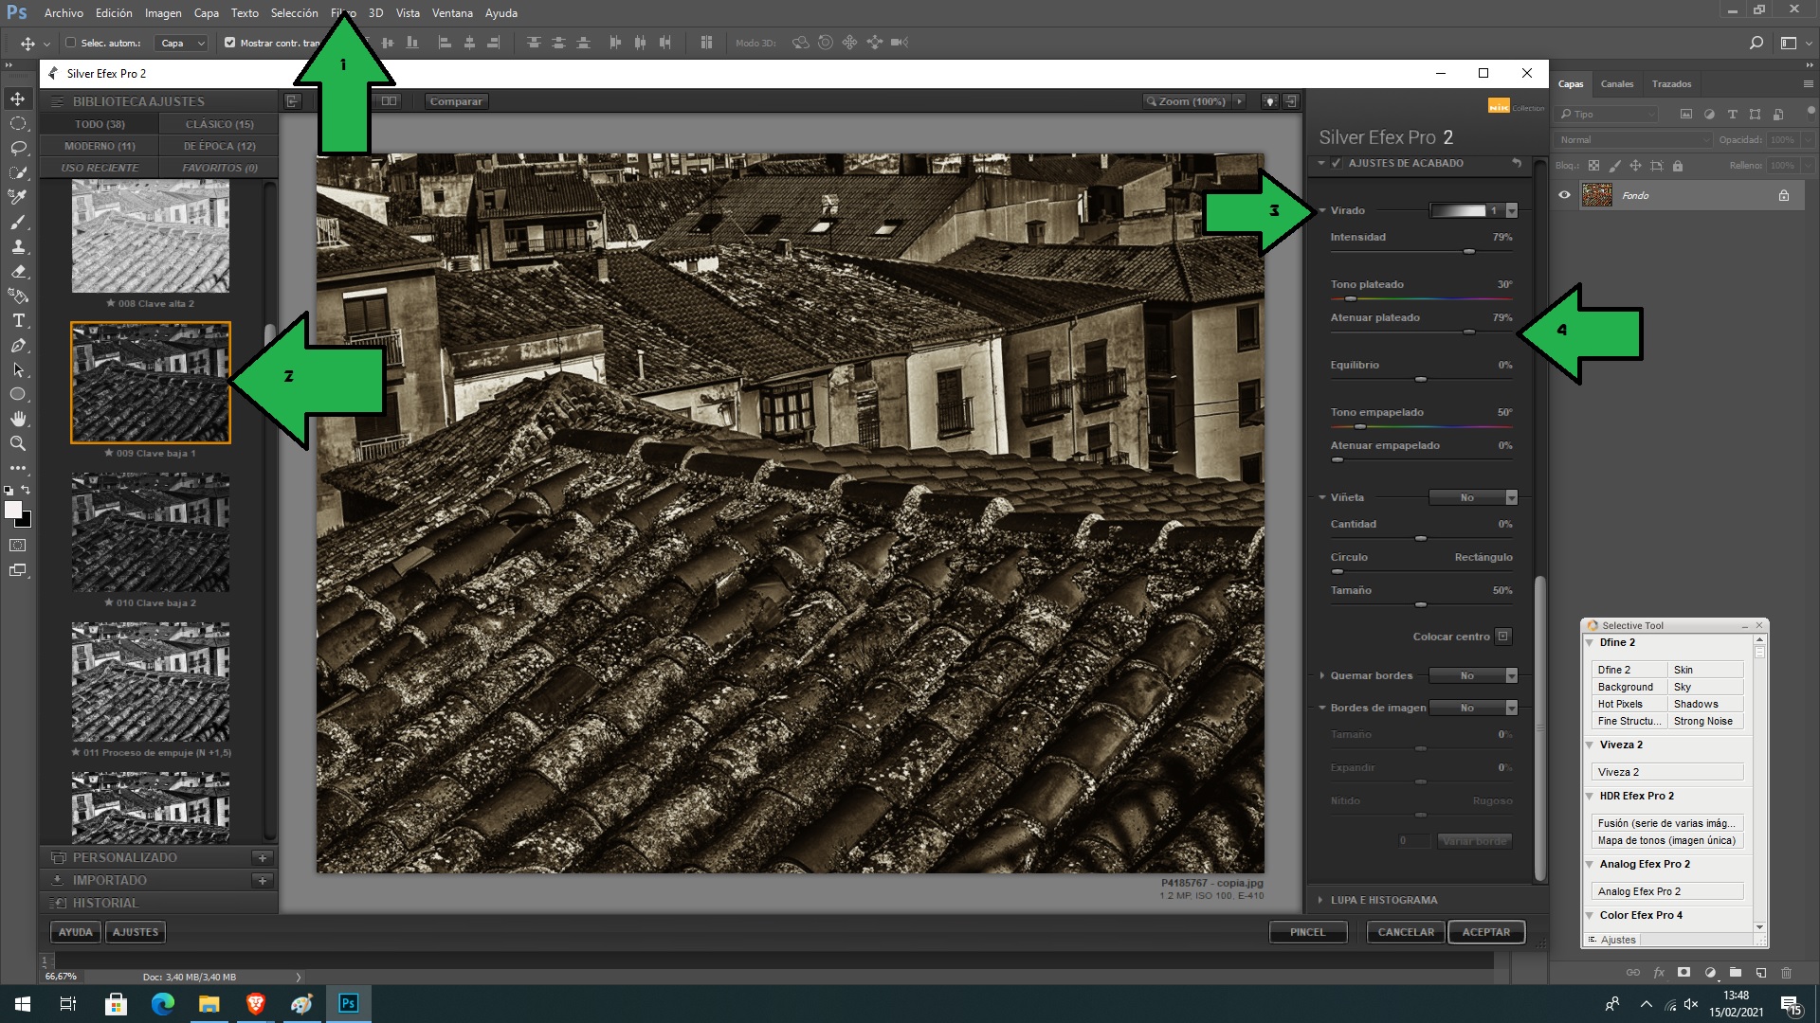Filter layers by text type icon

pyautogui.click(x=1732, y=114)
